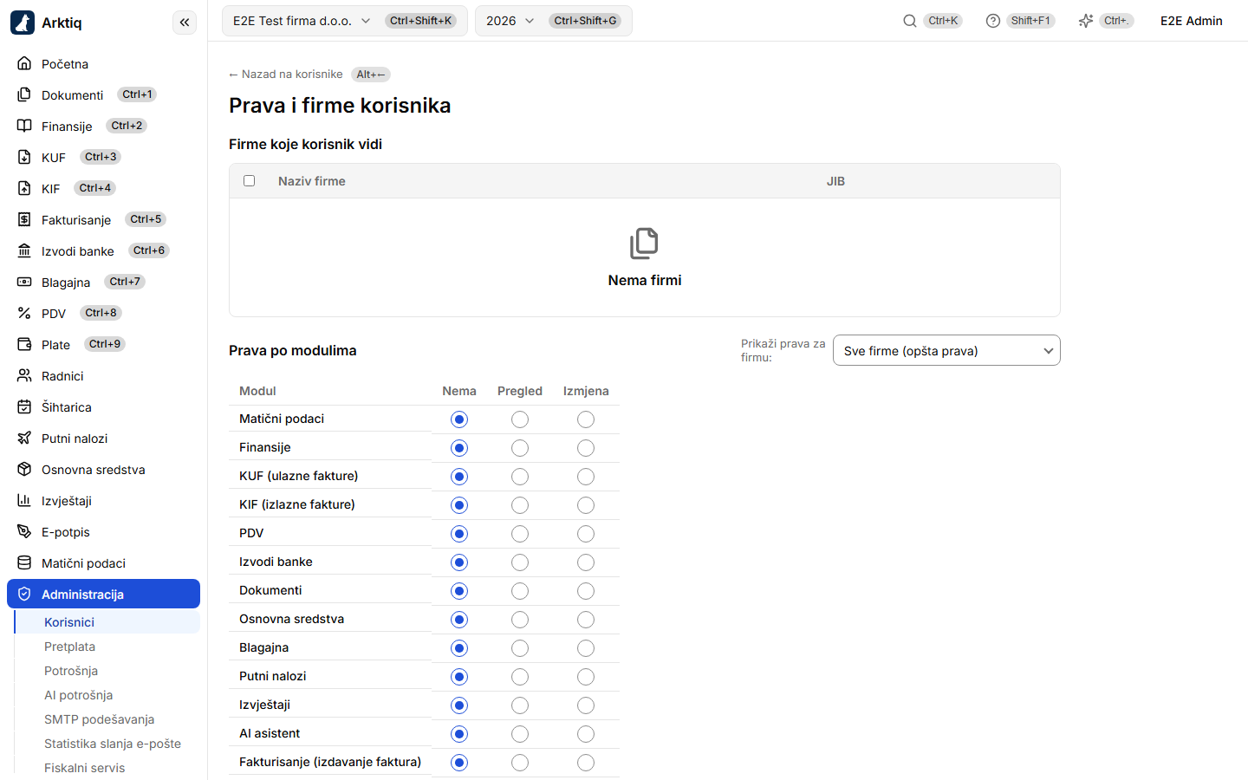Open the E2E Test firma d.o.o. company dropdown
Screen dimensions: 1248x780
(345, 21)
